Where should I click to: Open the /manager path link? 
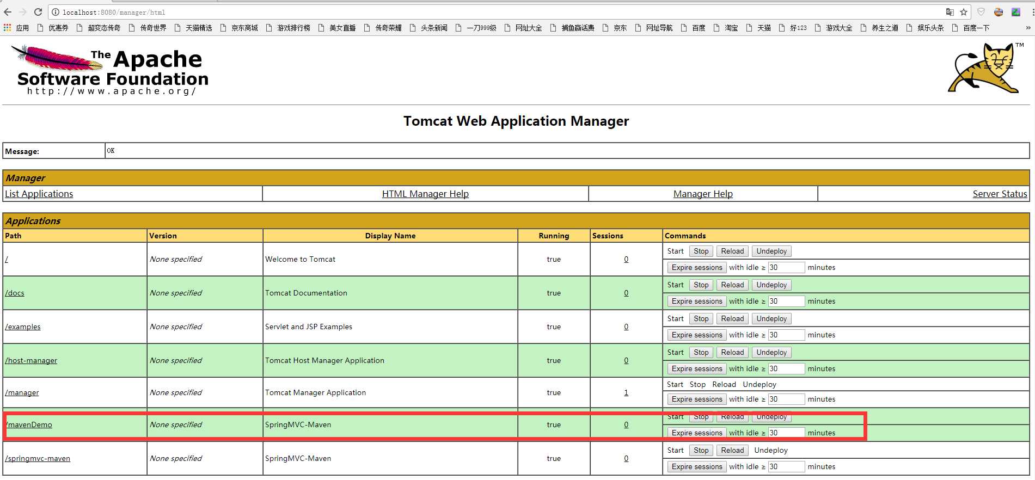pyautogui.click(x=22, y=392)
